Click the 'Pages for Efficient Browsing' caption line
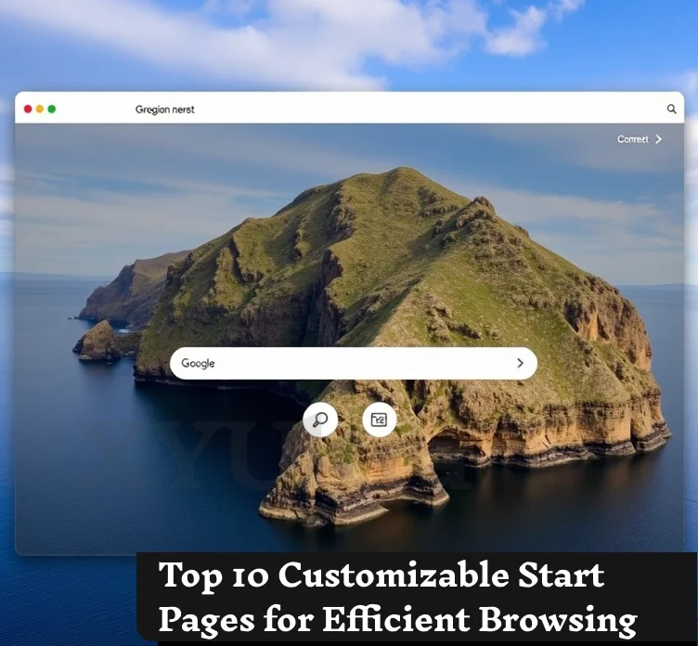This screenshot has height=646, width=698. click(397, 619)
